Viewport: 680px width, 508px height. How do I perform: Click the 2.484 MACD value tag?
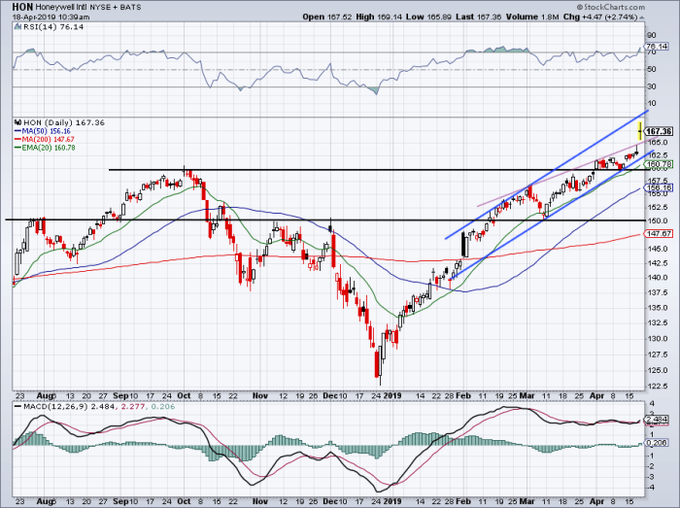[657, 420]
